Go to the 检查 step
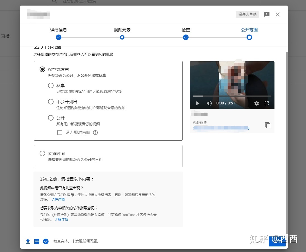 click(x=185, y=34)
